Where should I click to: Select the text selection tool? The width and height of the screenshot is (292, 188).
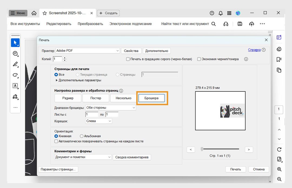coord(15,86)
